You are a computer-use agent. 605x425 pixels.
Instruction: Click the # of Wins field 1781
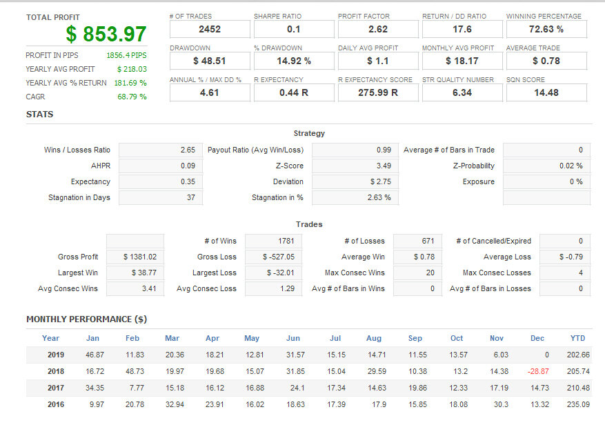pyautogui.click(x=274, y=241)
